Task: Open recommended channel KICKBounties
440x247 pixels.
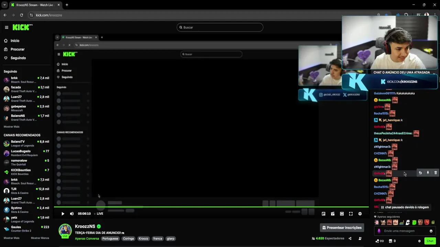Action: [x=26, y=172]
